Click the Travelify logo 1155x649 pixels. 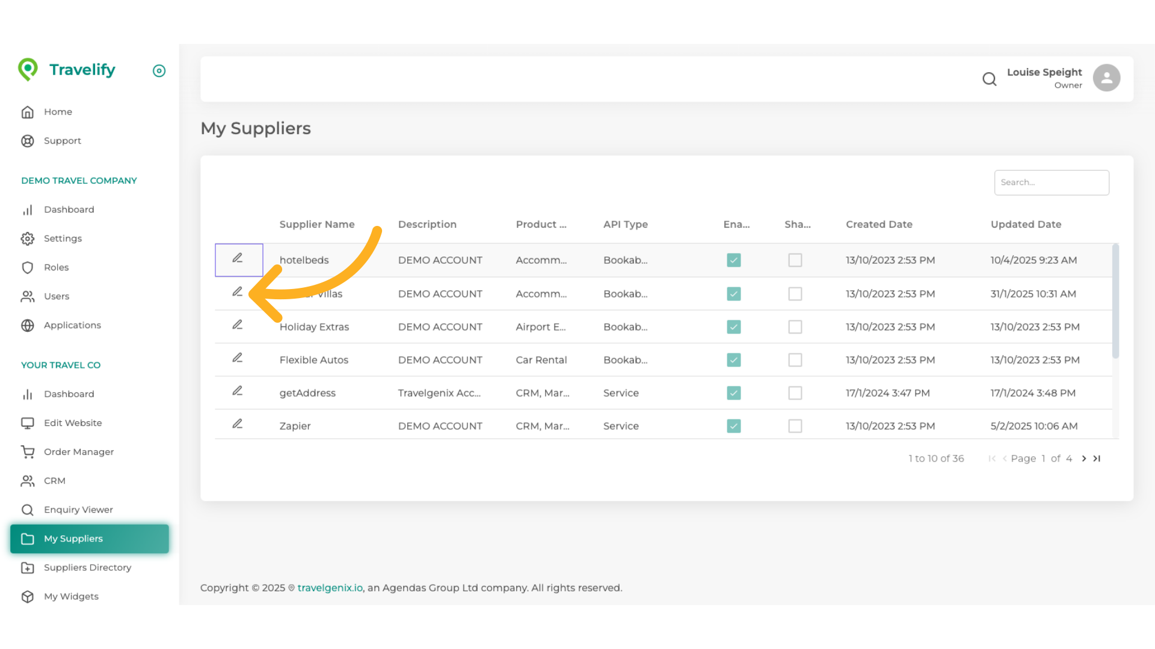point(67,70)
